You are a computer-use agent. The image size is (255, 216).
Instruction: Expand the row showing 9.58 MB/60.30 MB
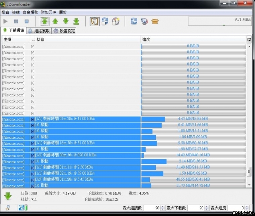pos(33,144)
